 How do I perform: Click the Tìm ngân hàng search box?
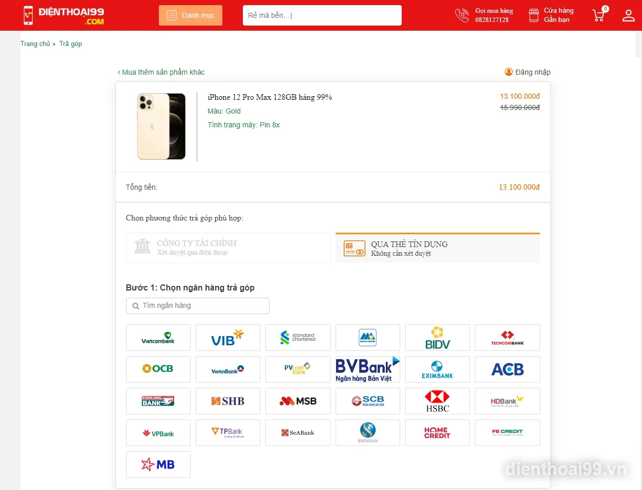(x=197, y=306)
